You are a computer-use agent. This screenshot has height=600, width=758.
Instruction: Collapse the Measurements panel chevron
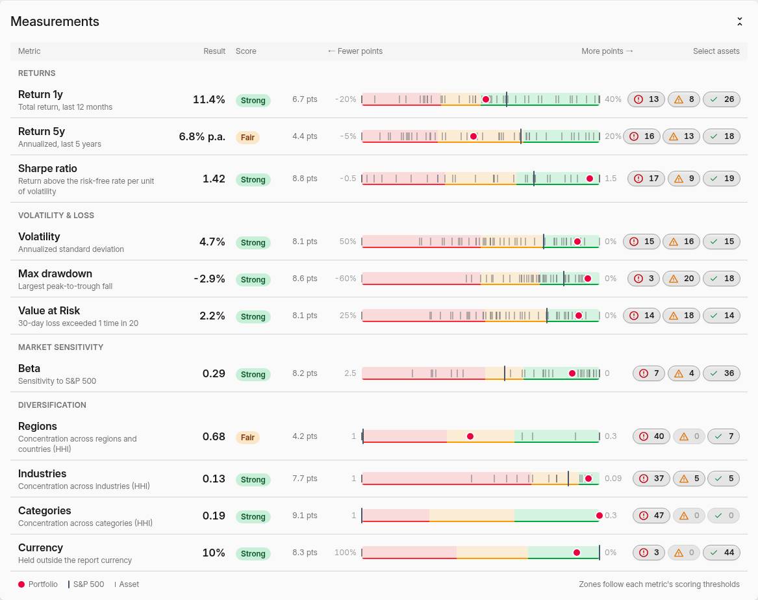[x=739, y=21]
